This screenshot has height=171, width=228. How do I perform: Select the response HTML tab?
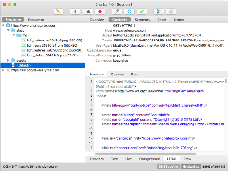pos(172,159)
